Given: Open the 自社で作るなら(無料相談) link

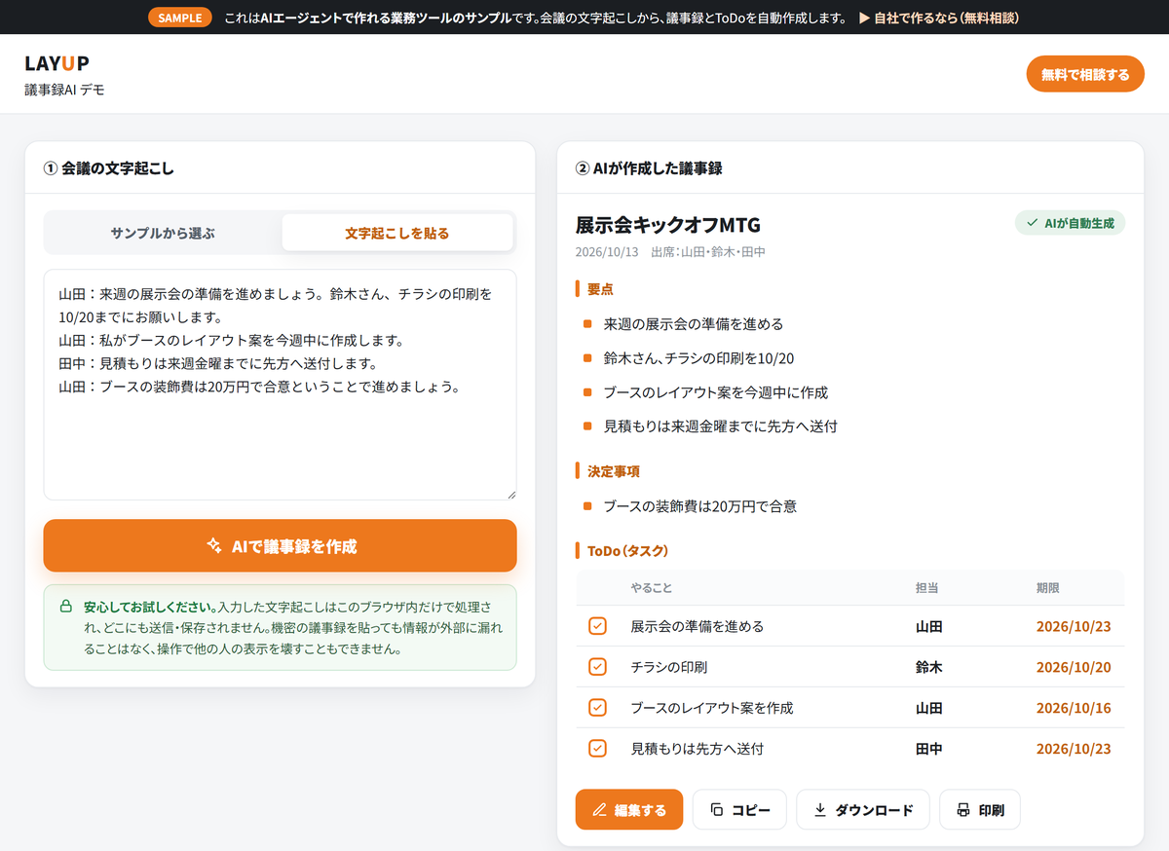Looking at the screenshot, I should [939, 18].
